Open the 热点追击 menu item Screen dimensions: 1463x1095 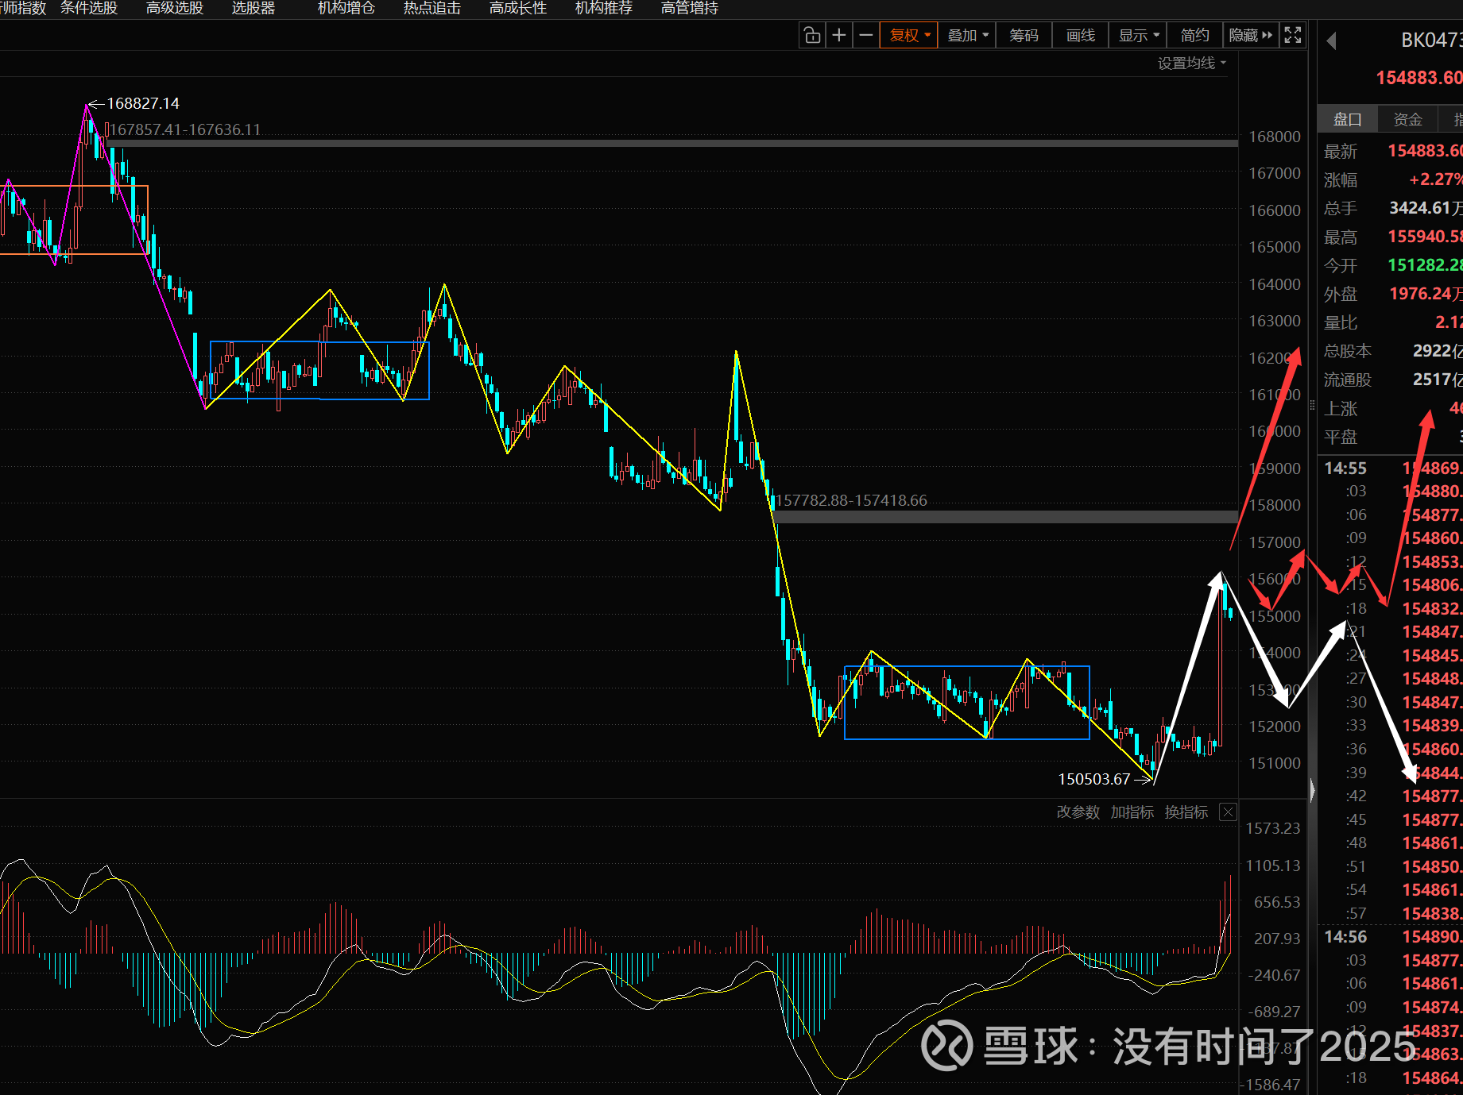(432, 8)
